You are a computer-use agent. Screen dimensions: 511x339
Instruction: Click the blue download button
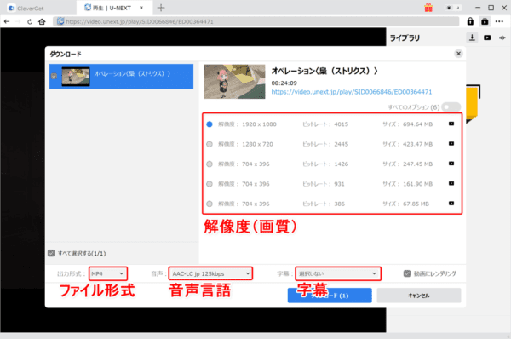pos(330,296)
